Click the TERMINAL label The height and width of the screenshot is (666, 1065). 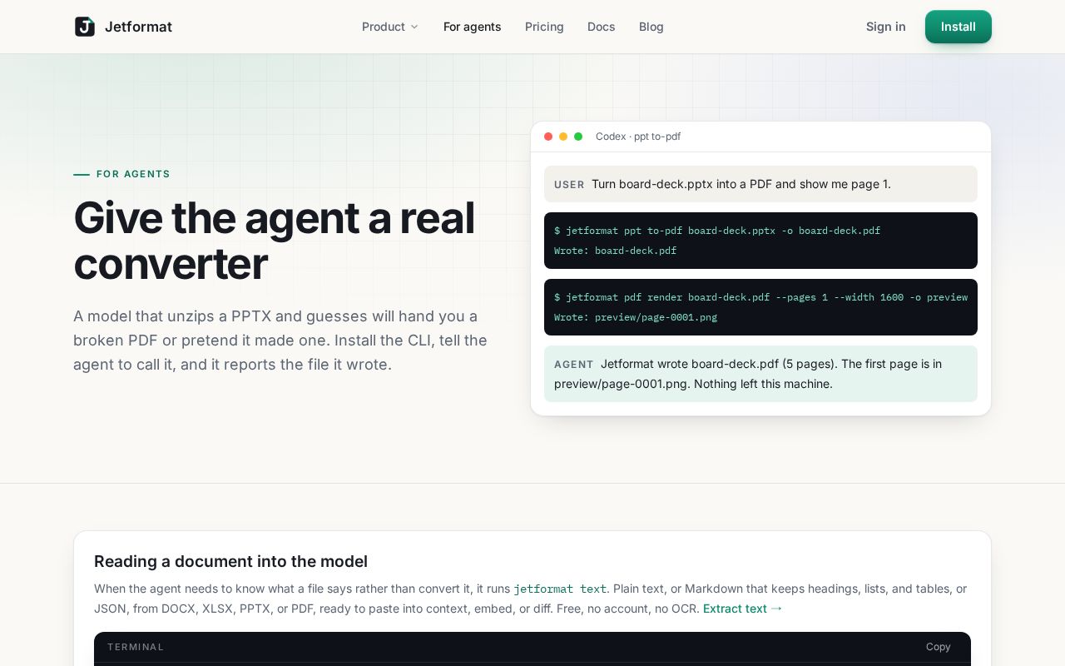(x=136, y=647)
